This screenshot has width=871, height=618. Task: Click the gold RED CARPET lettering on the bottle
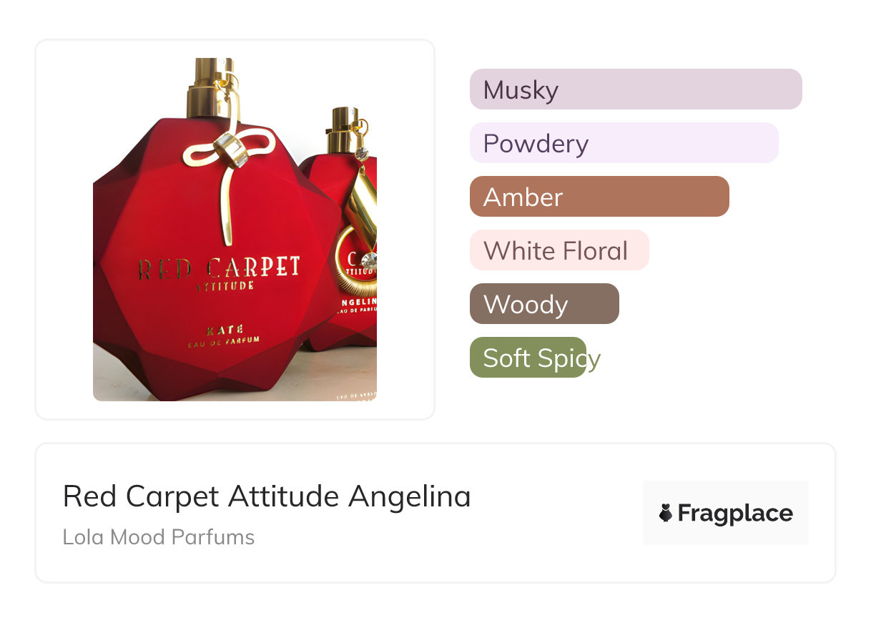218,268
